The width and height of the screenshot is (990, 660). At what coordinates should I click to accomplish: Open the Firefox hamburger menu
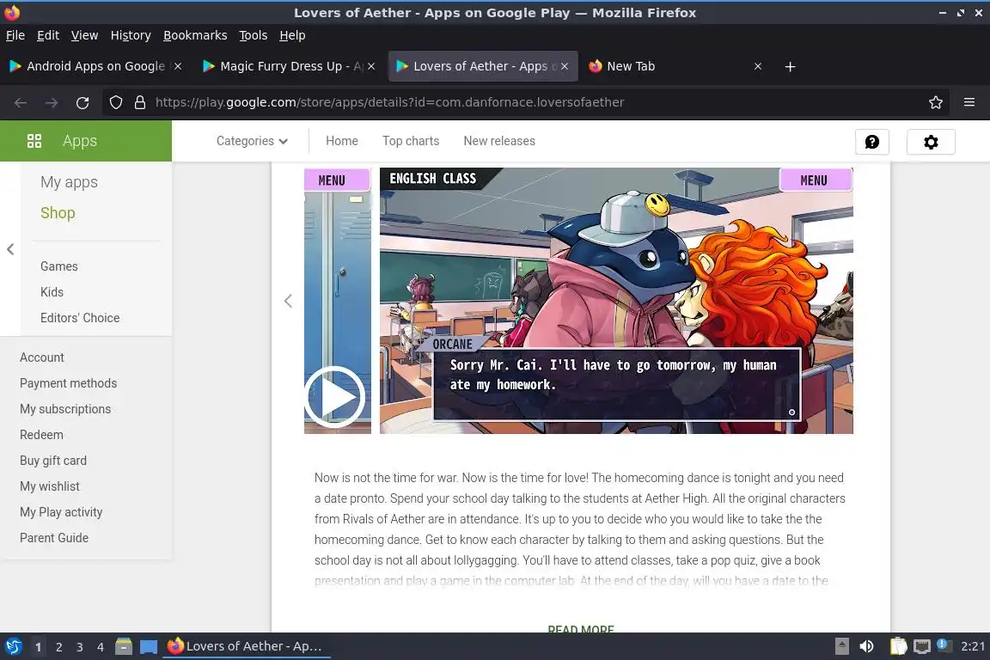pos(969,102)
